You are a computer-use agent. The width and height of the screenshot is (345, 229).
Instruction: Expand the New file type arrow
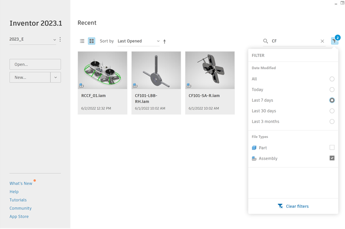[56, 77]
